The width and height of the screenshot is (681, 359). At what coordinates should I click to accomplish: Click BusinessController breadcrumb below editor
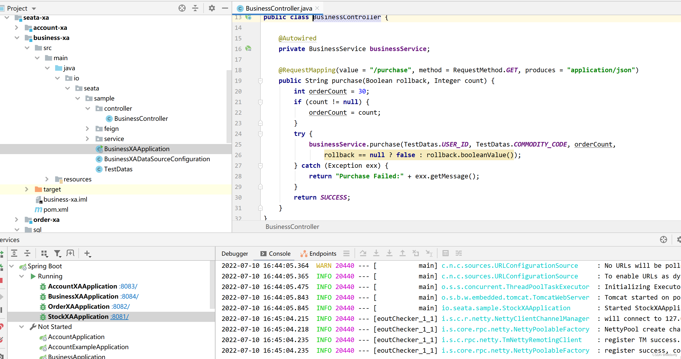pos(292,227)
